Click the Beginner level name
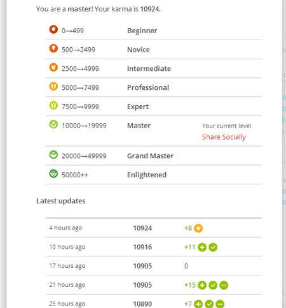The image size is (286, 308). pos(142,31)
